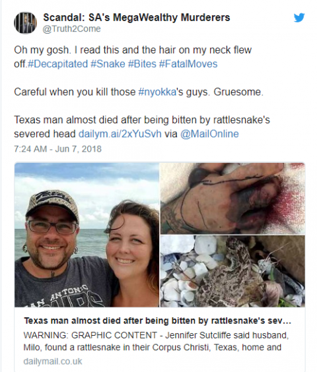Open the Scandal: SA's MegaWealthy Murderers profile name
This screenshot has width=317, height=372.
(x=137, y=17)
